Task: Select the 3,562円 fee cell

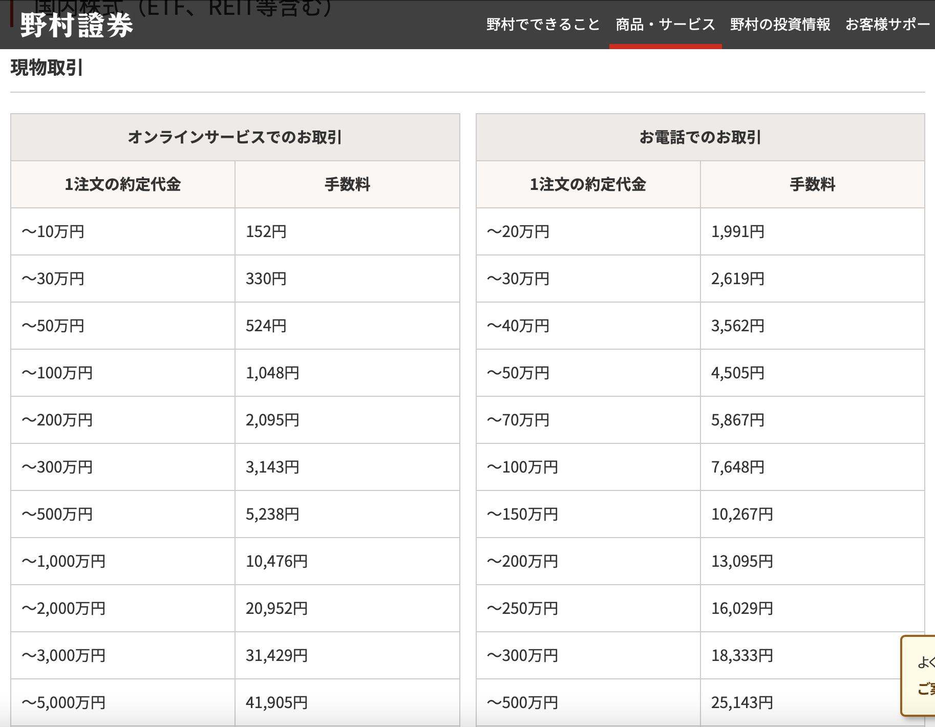Action: tap(813, 326)
